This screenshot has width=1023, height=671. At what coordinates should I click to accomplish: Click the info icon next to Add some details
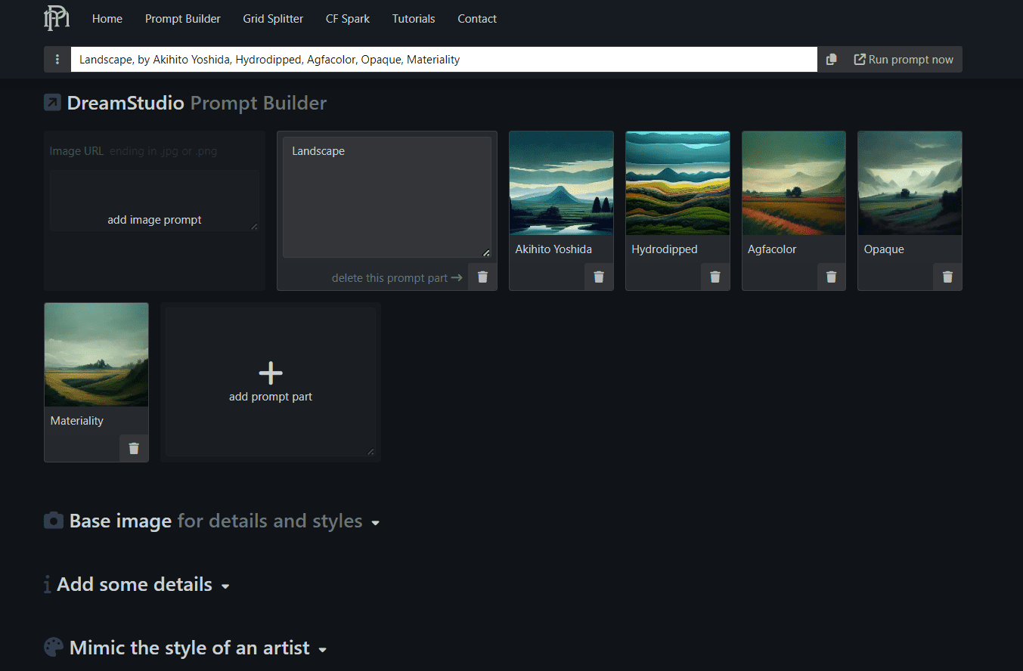47,583
